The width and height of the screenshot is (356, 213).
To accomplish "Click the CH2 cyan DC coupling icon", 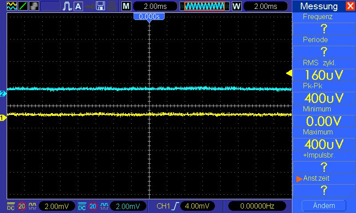I will point(82,206).
